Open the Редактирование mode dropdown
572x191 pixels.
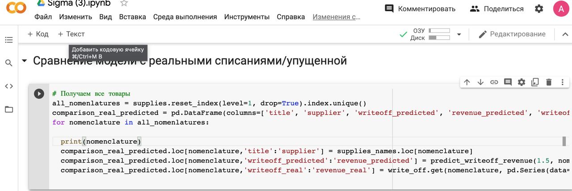[512, 34]
